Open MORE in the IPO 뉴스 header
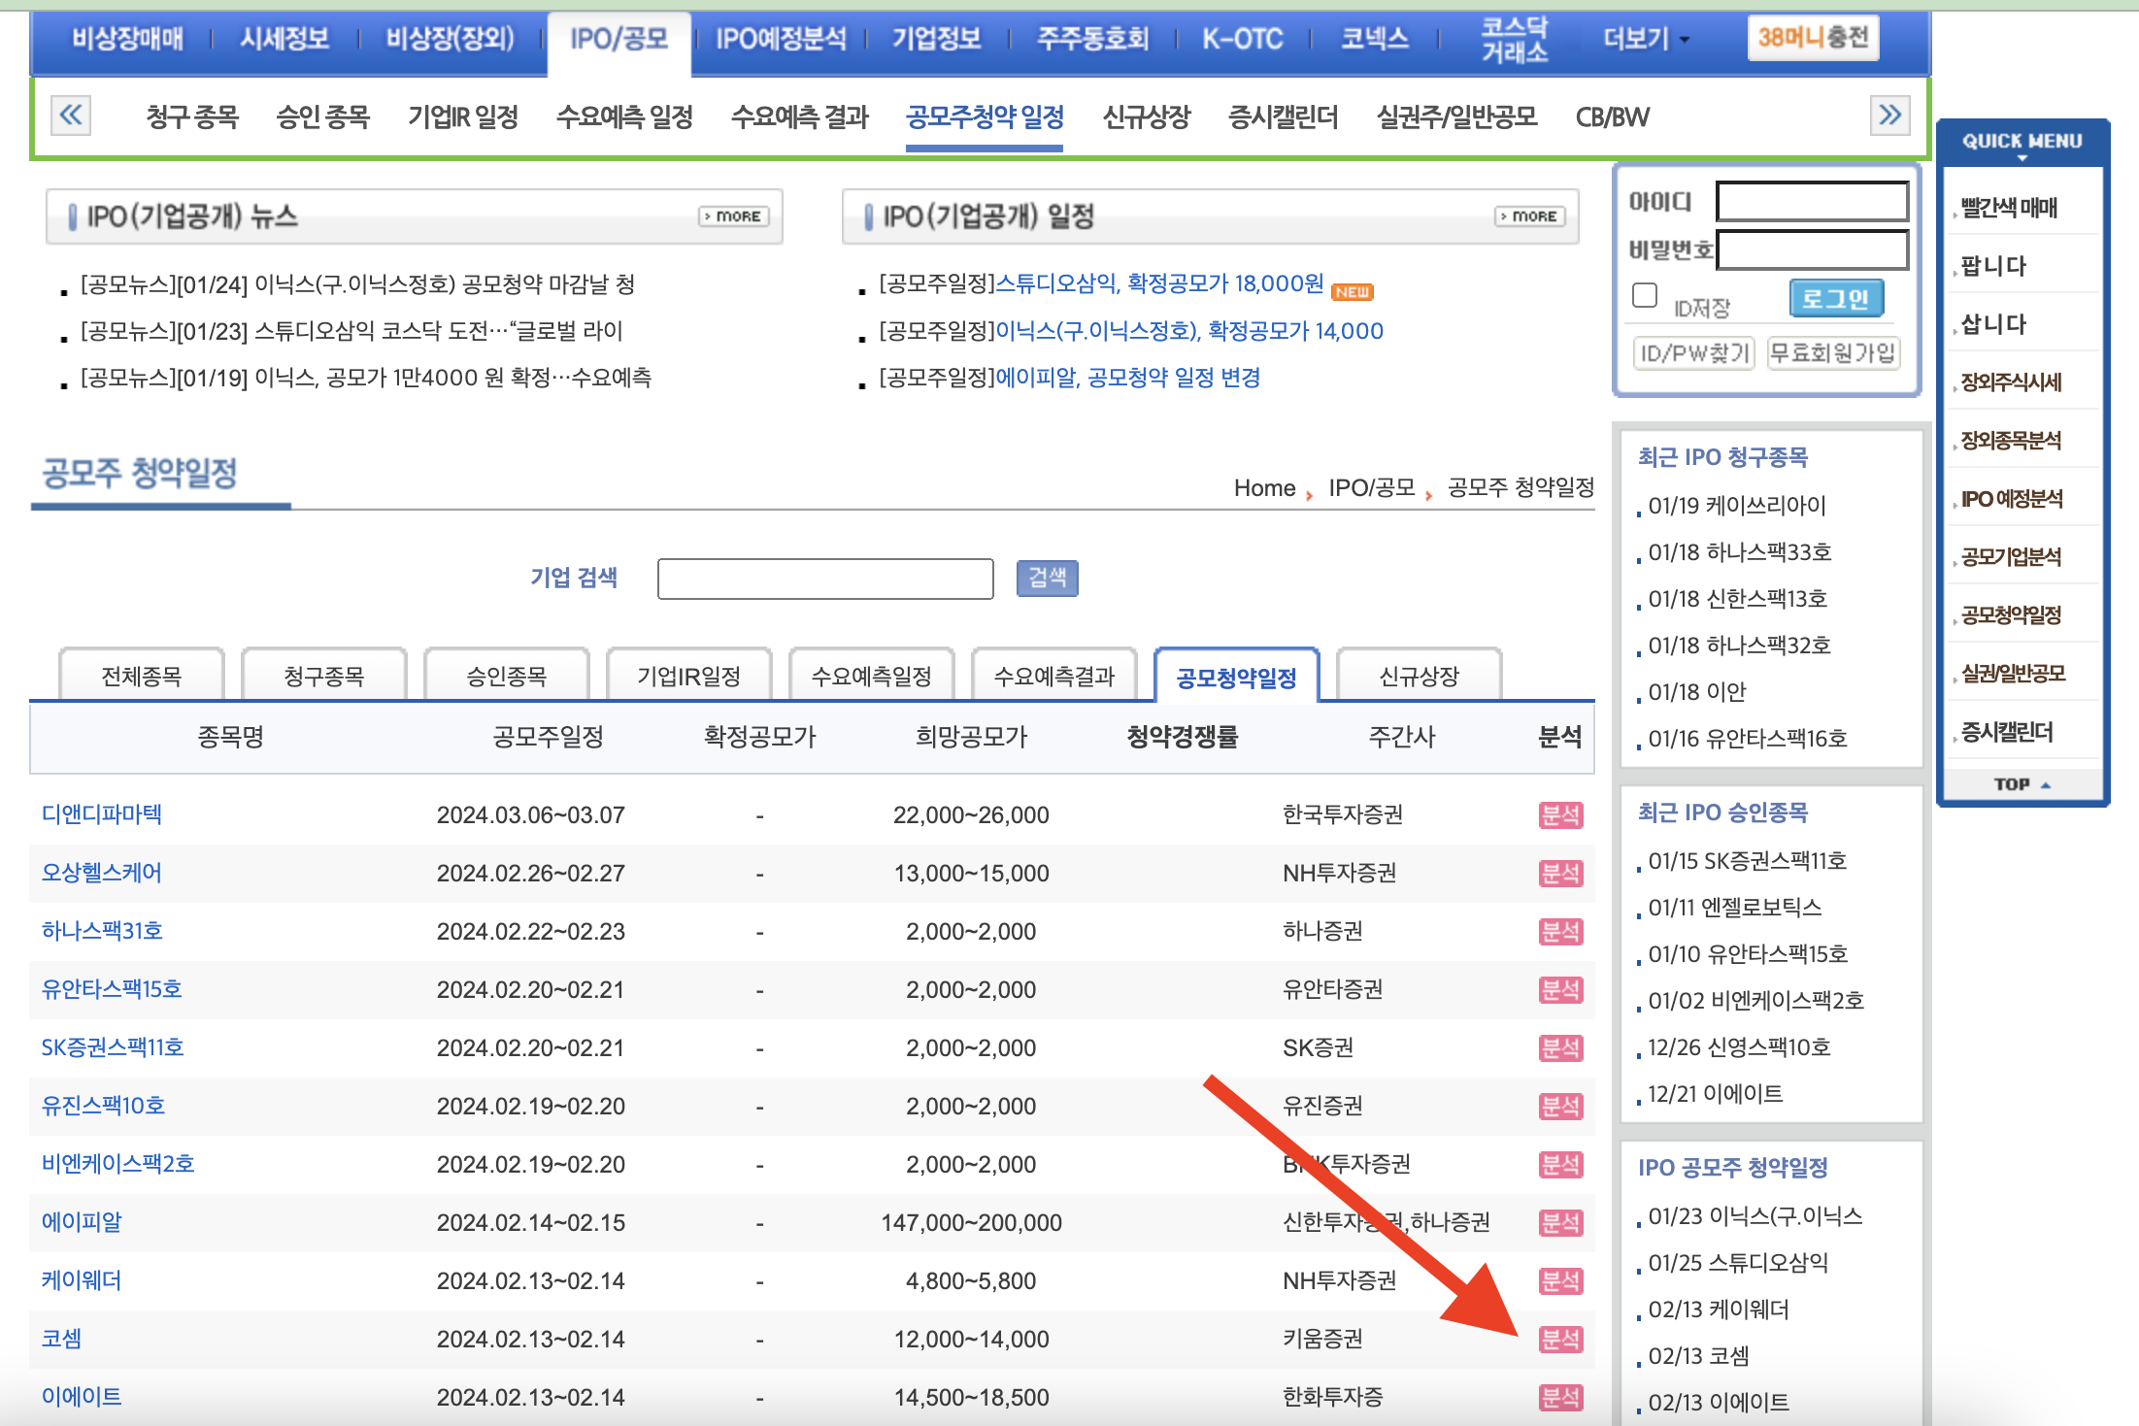 coord(734,216)
